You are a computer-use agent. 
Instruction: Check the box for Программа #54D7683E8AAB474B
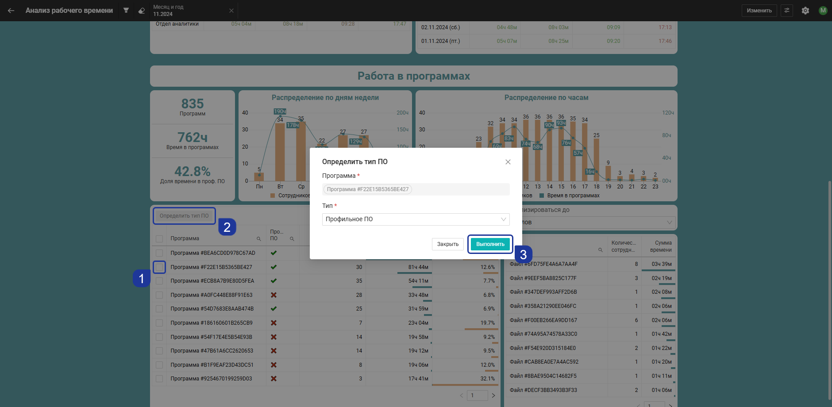pyautogui.click(x=159, y=309)
